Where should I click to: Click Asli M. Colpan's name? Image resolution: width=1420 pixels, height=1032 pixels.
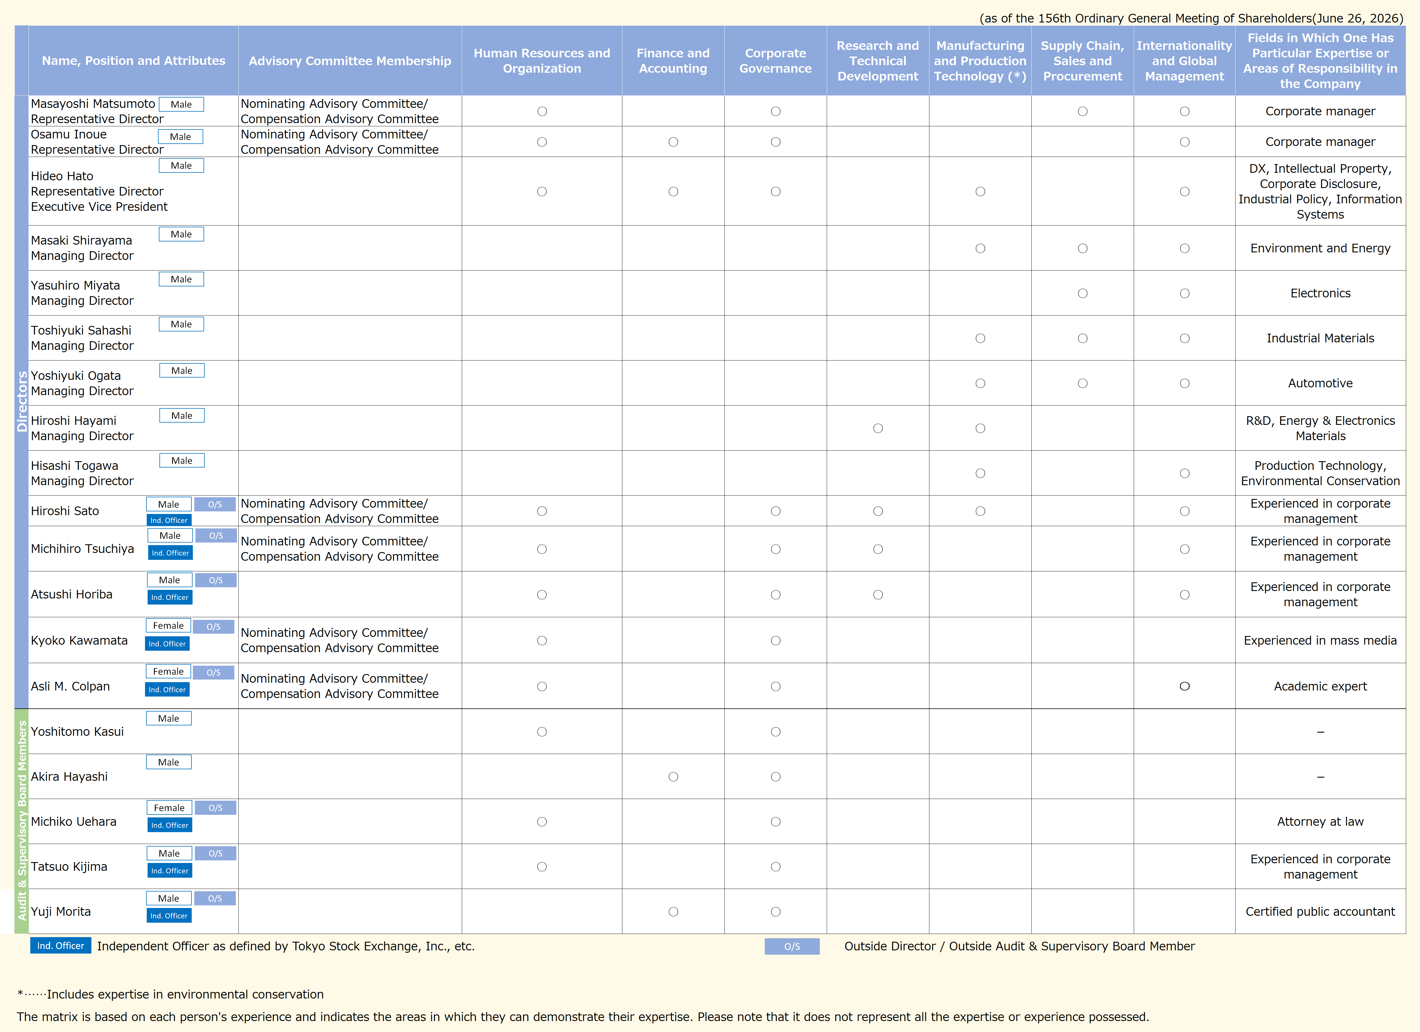coord(70,686)
